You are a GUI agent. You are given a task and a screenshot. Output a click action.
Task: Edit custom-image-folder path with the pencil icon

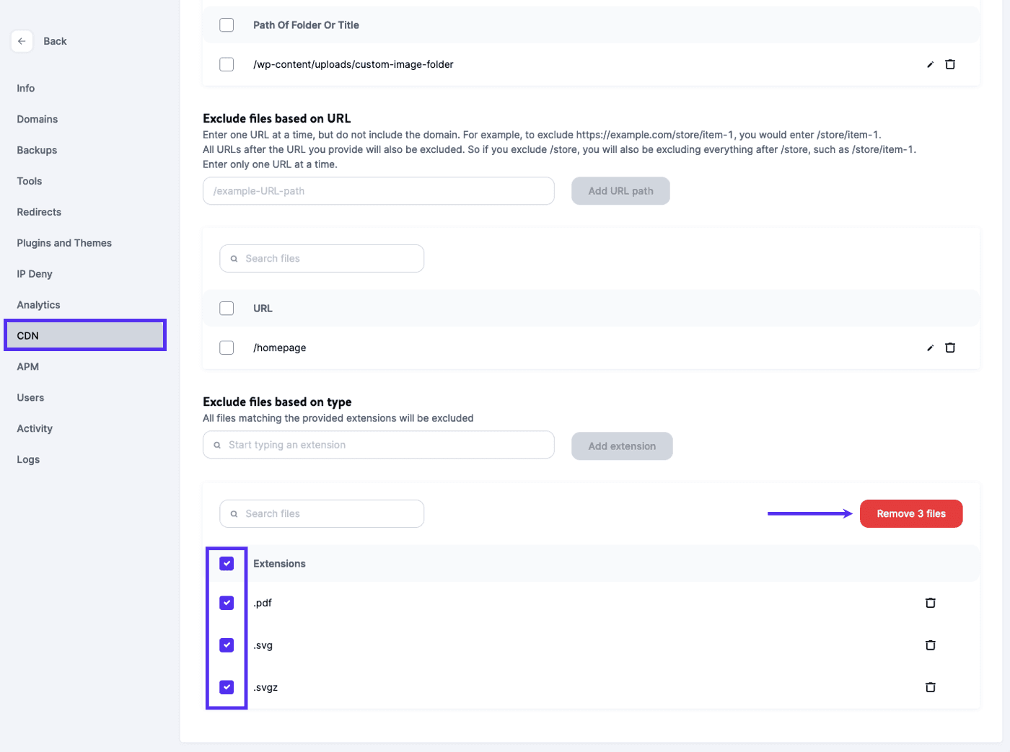pos(930,64)
